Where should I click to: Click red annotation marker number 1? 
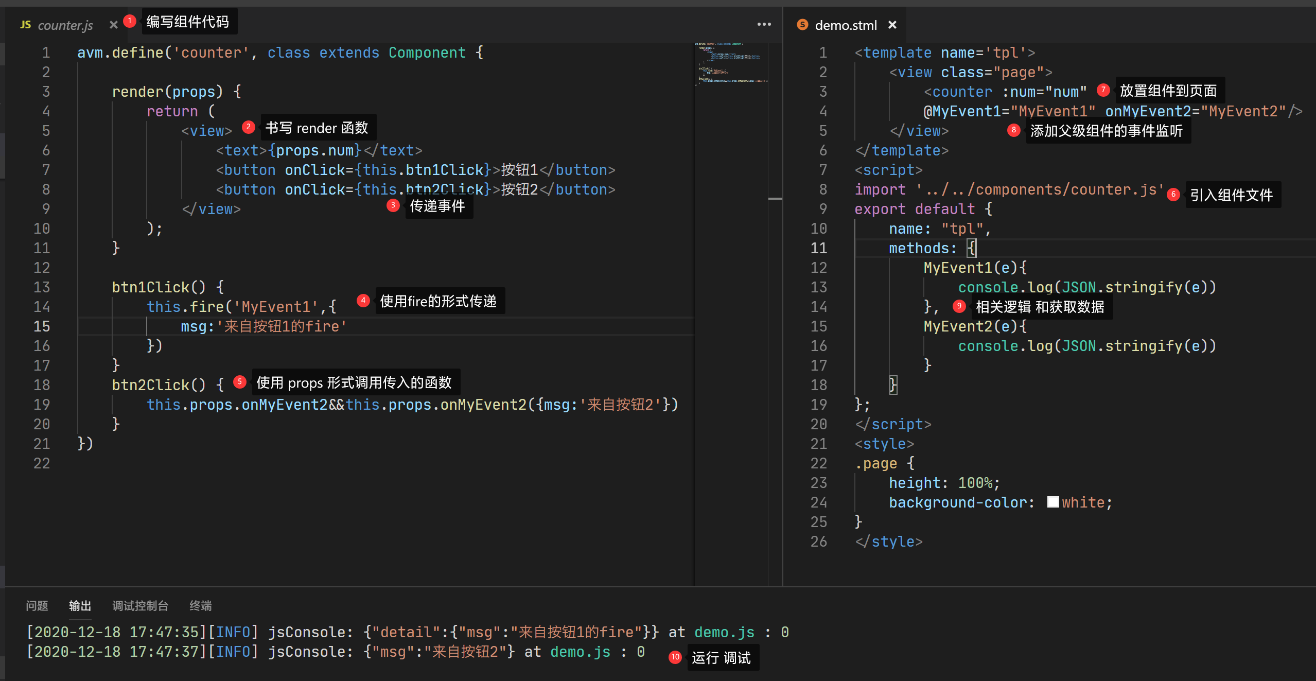[x=130, y=21]
